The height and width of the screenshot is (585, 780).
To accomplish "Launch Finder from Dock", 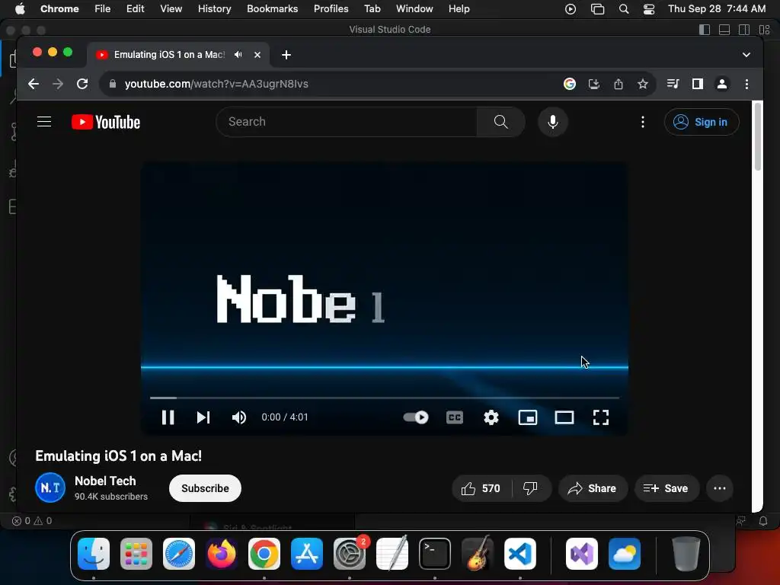I will point(94,553).
